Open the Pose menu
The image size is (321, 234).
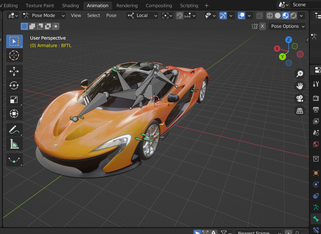point(111,15)
